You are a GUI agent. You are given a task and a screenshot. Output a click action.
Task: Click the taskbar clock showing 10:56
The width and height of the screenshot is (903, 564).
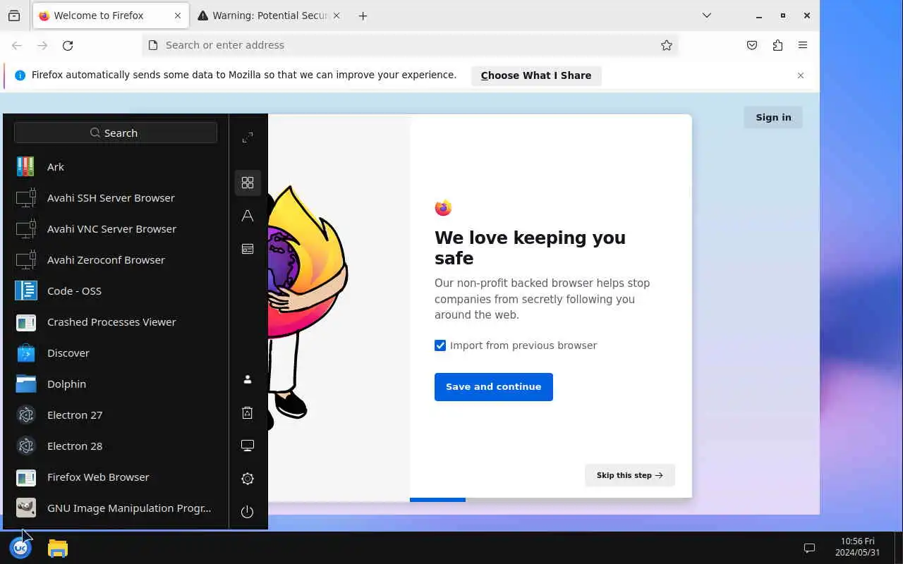point(857,547)
